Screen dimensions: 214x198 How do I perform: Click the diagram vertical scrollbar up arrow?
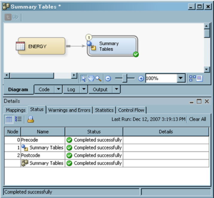pos(207,26)
